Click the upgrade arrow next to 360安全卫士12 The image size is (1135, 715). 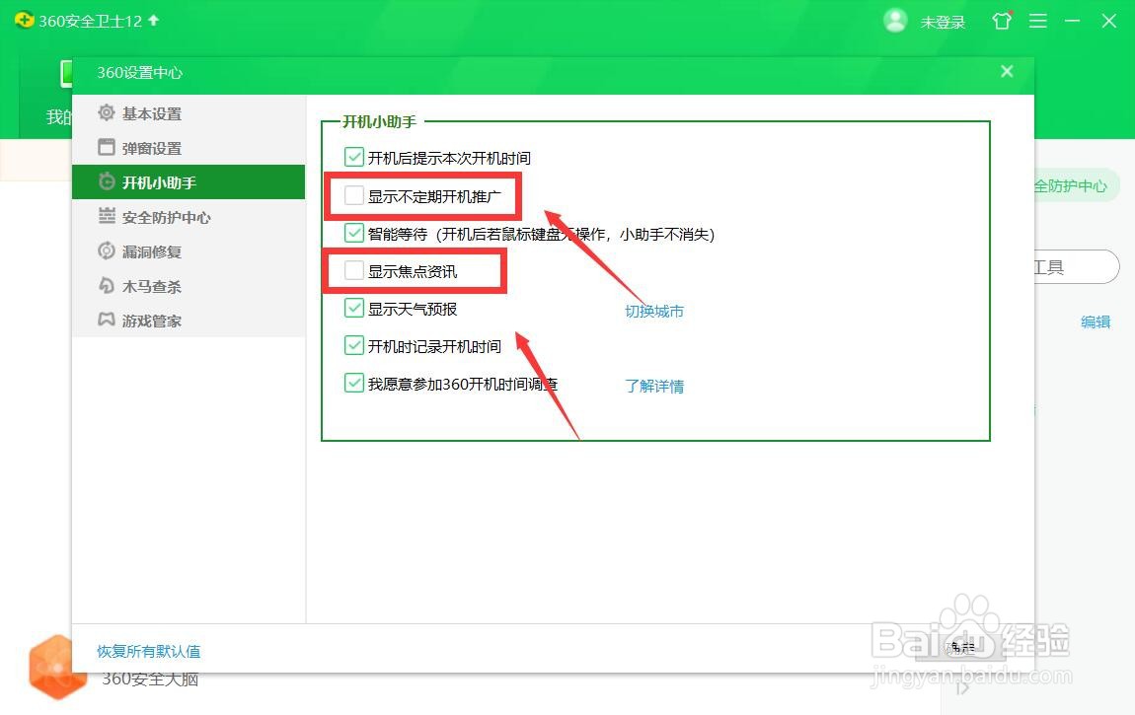(153, 21)
